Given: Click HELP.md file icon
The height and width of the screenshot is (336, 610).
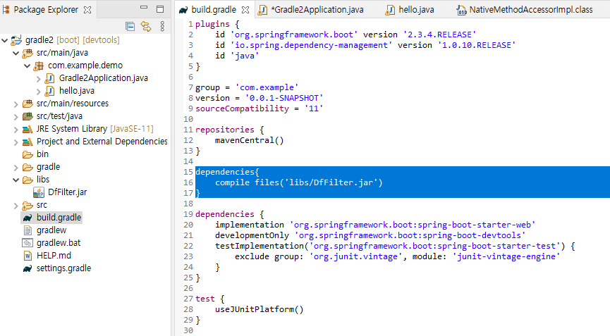Looking at the screenshot, I should [x=28, y=256].
